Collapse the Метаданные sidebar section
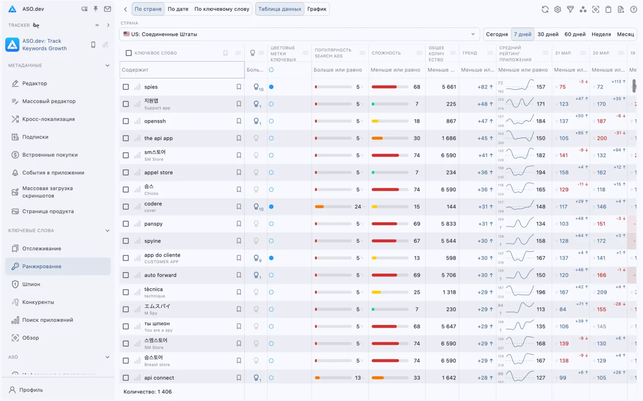Image resolution: width=643 pixels, height=401 pixels. pyautogui.click(x=107, y=66)
